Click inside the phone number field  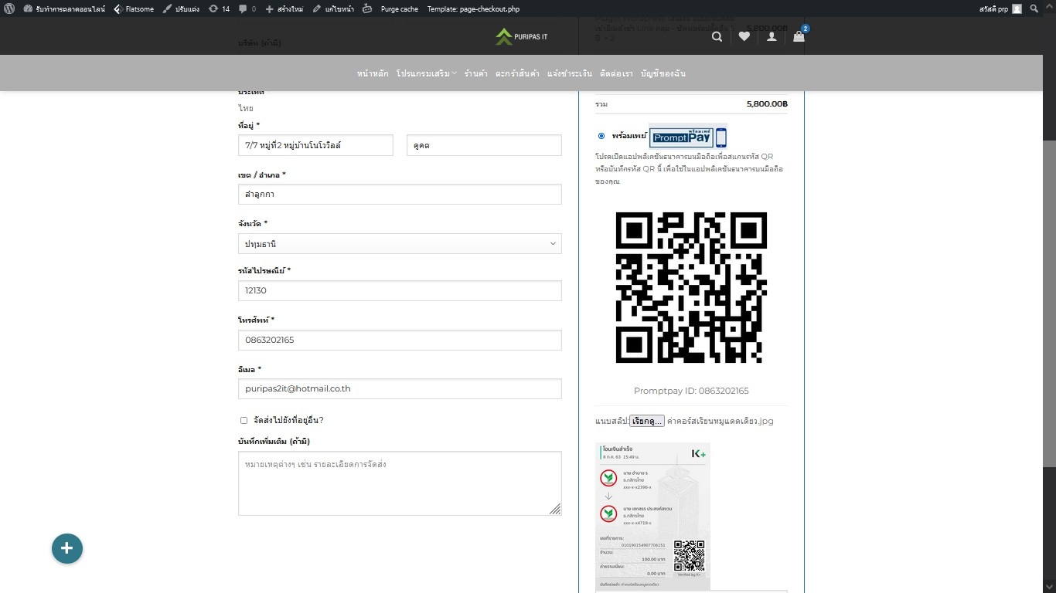[x=400, y=340]
